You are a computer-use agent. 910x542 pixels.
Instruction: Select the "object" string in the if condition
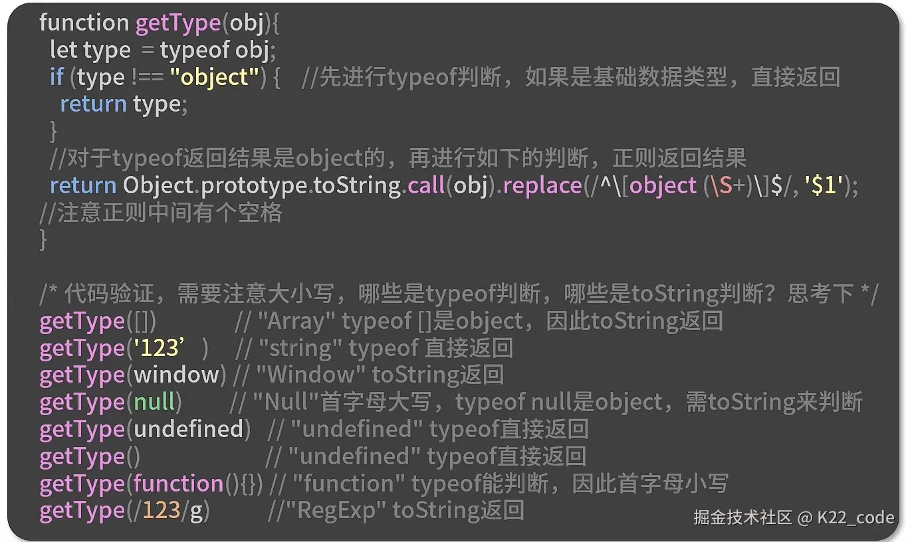(x=214, y=77)
